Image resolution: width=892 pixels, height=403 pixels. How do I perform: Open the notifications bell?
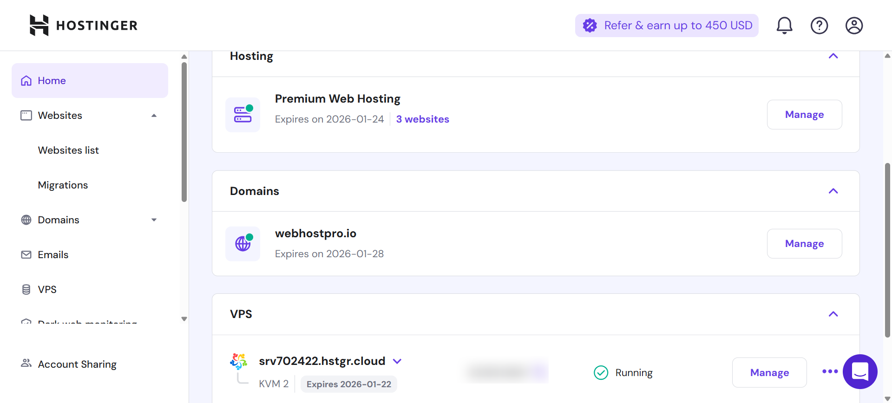point(784,25)
